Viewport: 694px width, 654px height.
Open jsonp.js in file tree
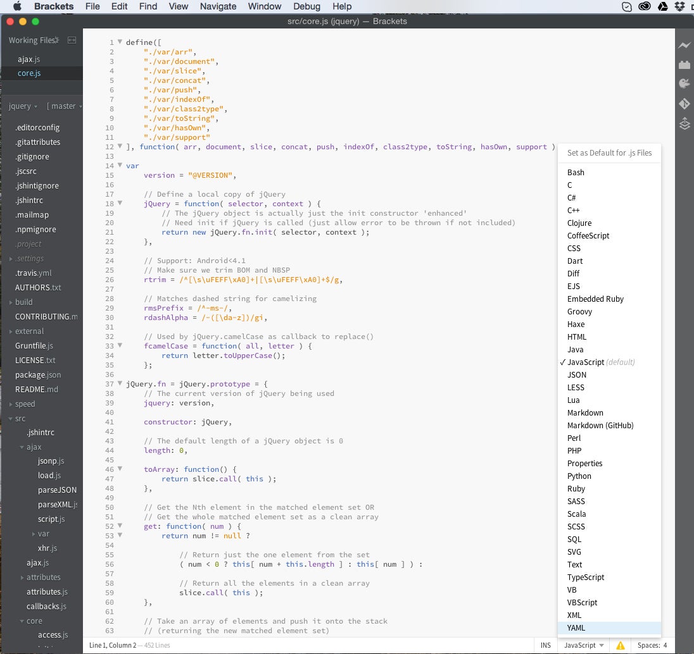pyautogui.click(x=51, y=460)
